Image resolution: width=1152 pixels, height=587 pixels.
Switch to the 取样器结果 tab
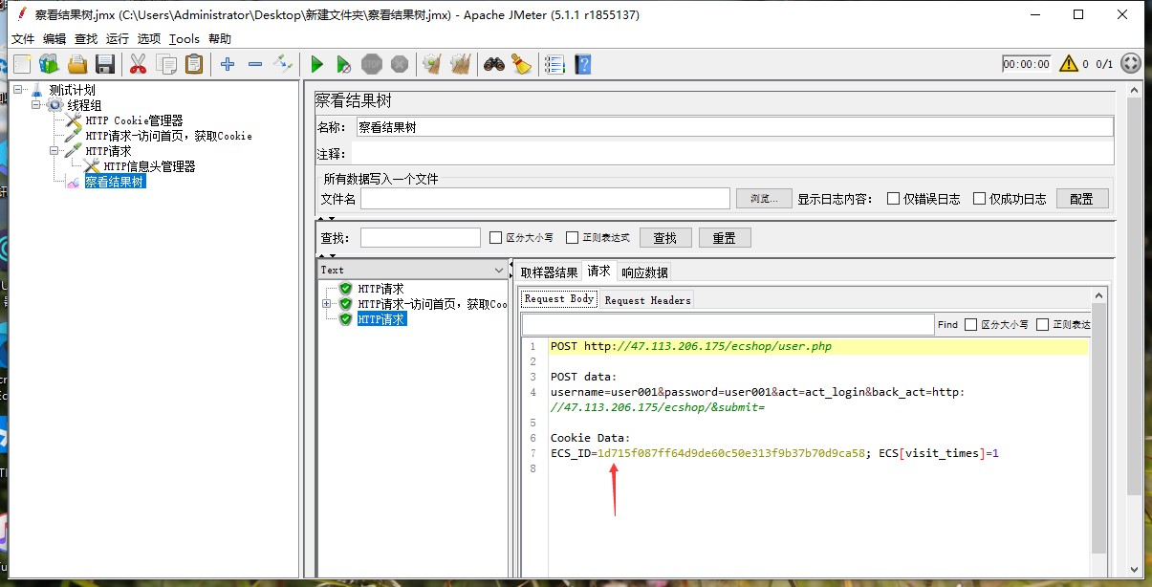tap(549, 272)
